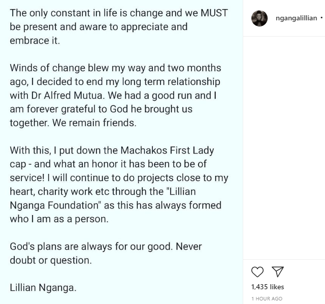View the list of 1,435 likes
The height and width of the screenshot is (304, 325).
(268, 287)
